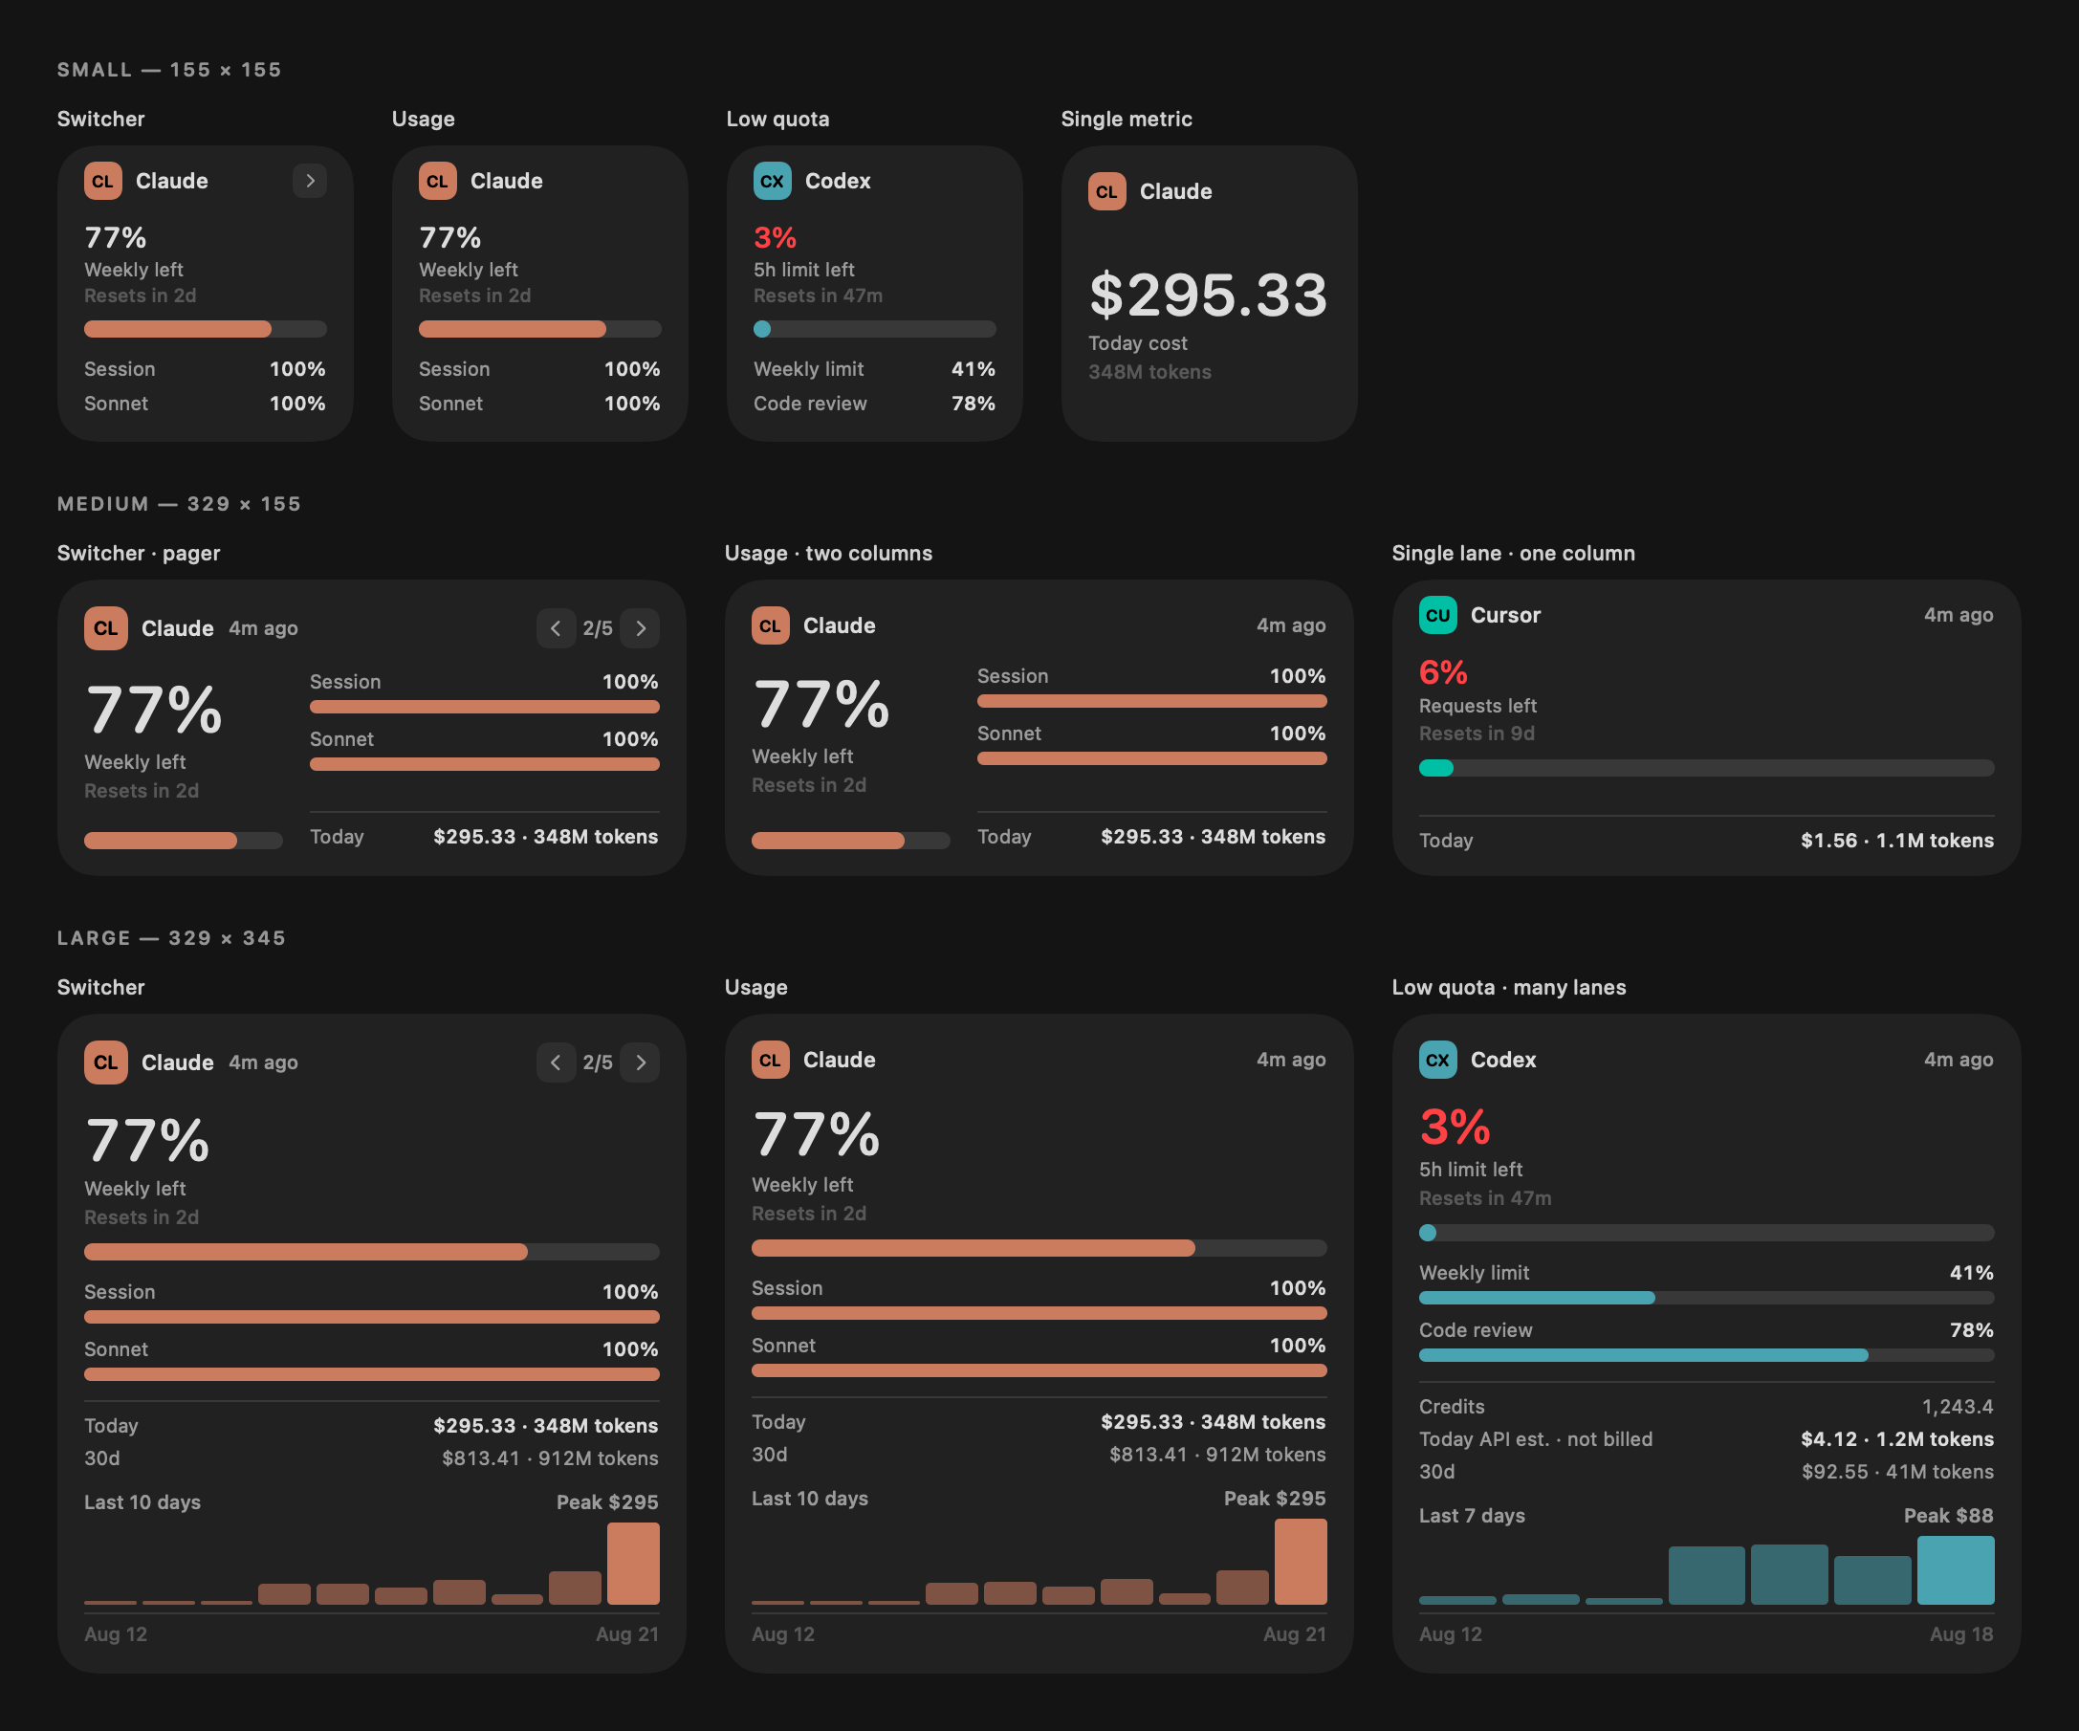Click the CX Codex badge in the Low quota · many lanes widget
Viewport: 2079px width, 1731px height.
point(1437,1060)
